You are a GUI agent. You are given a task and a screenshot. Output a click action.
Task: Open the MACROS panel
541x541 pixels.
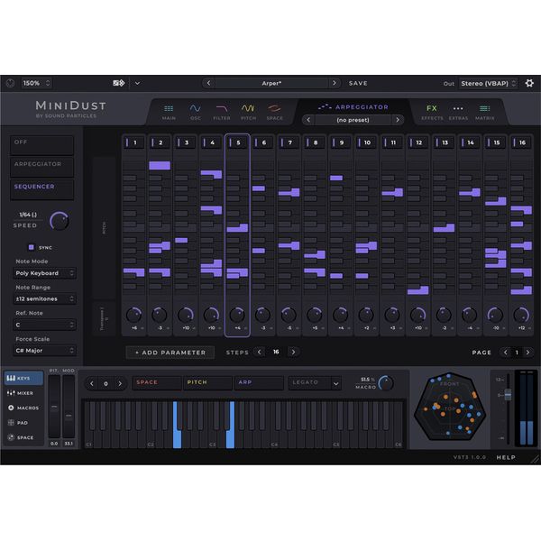[x=23, y=408]
